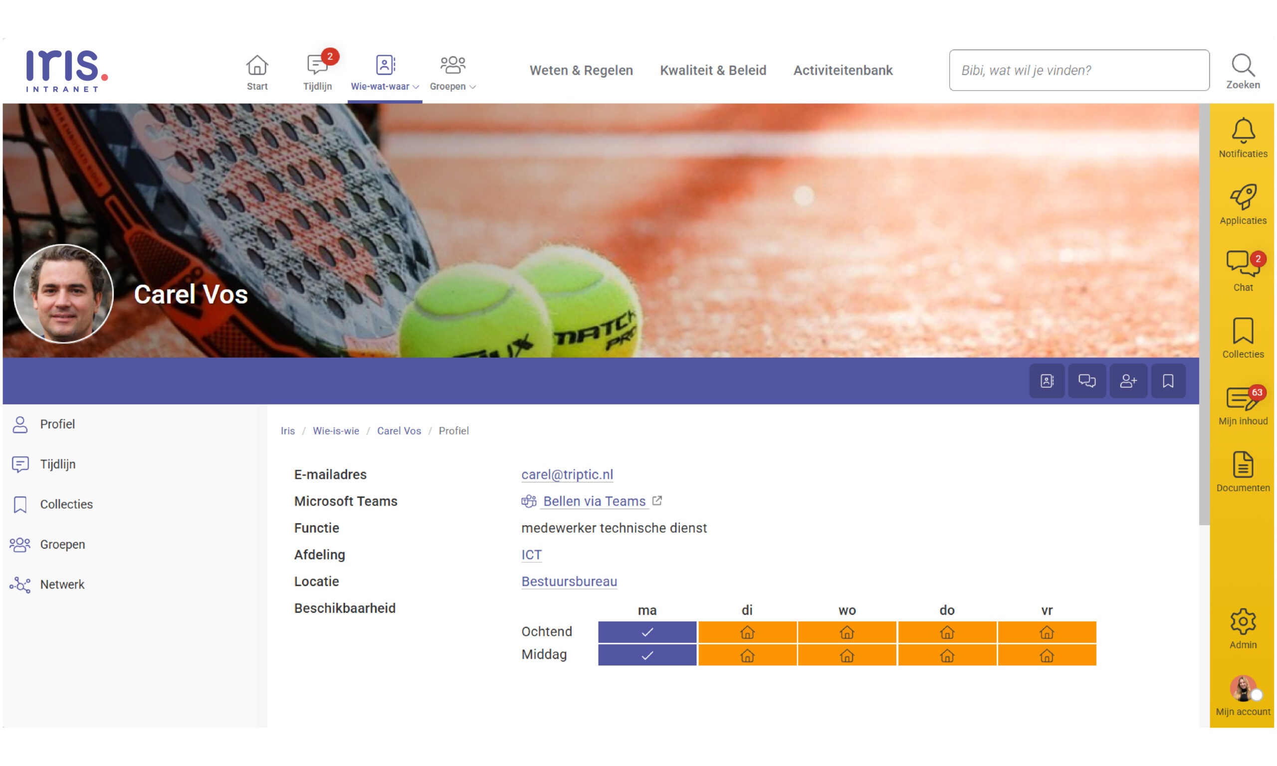The width and height of the screenshot is (1277, 766).
Task: Click the 'Microsoft Teams' label
Action: tap(346, 501)
